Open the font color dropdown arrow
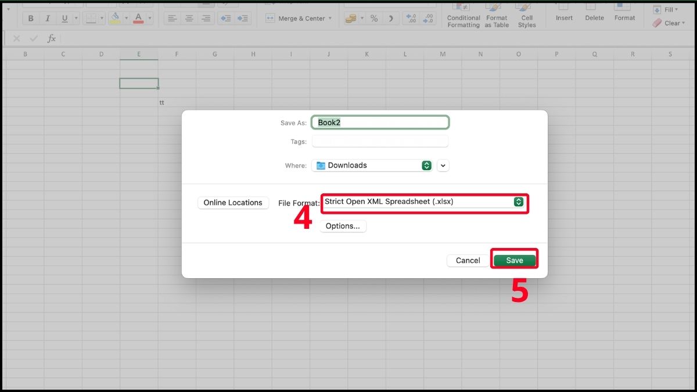The width and height of the screenshot is (697, 392). (150, 19)
